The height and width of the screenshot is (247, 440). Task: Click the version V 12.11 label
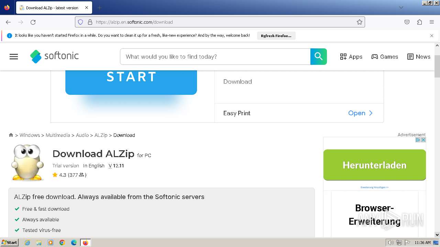pyautogui.click(x=116, y=166)
